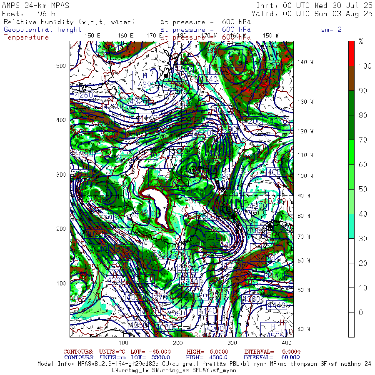375x375 pixels.
Task: Click the '60 W' longitude label
Action: (304, 260)
